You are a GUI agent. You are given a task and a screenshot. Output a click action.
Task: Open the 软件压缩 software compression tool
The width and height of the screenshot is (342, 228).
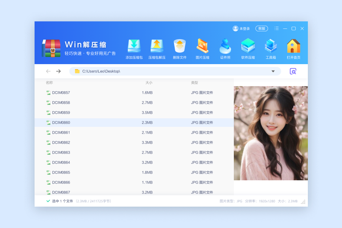coord(248,48)
